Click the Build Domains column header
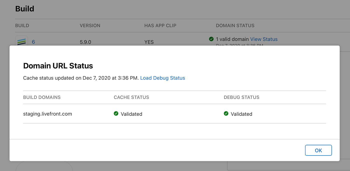Screen dimensions: 350x171 click(42, 97)
